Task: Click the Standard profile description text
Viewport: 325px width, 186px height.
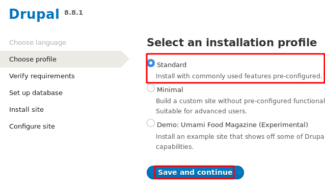Action: point(239,76)
